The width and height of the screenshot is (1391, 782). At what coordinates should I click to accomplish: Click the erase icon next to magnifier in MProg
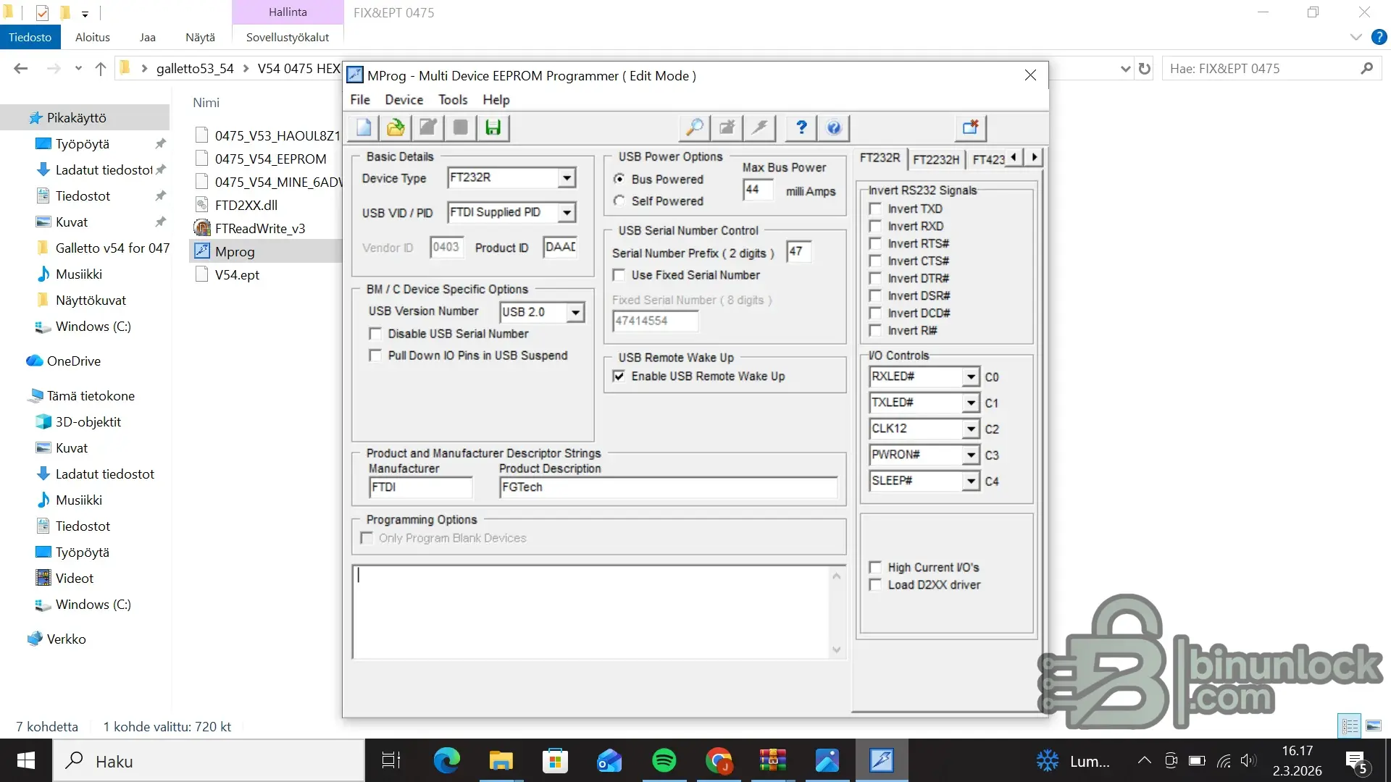click(x=727, y=127)
